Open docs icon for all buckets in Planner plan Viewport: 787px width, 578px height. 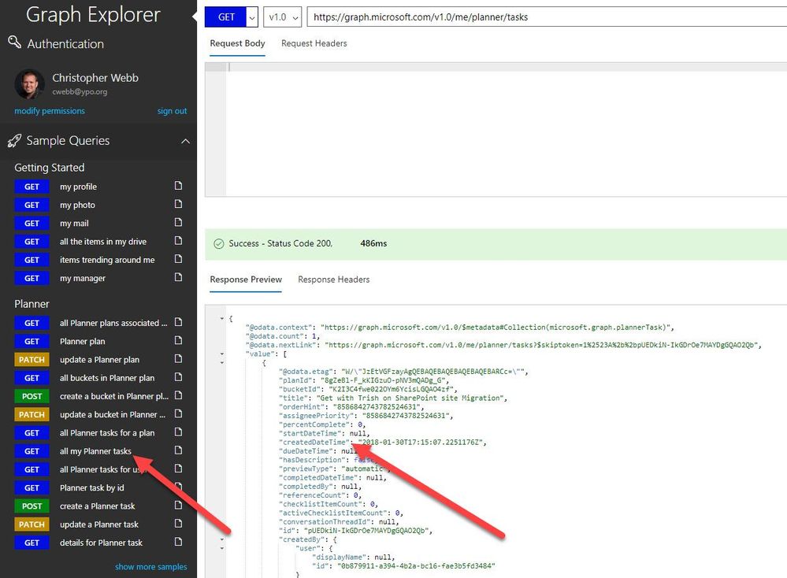click(x=178, y=377)
